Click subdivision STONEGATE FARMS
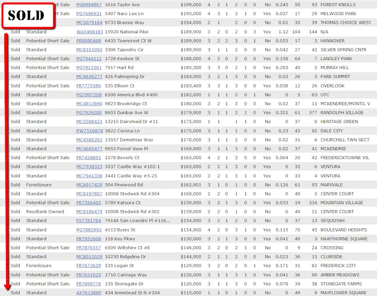Image resolution: width=377 pixels, height=296 pixels. [x=341, y=284]
